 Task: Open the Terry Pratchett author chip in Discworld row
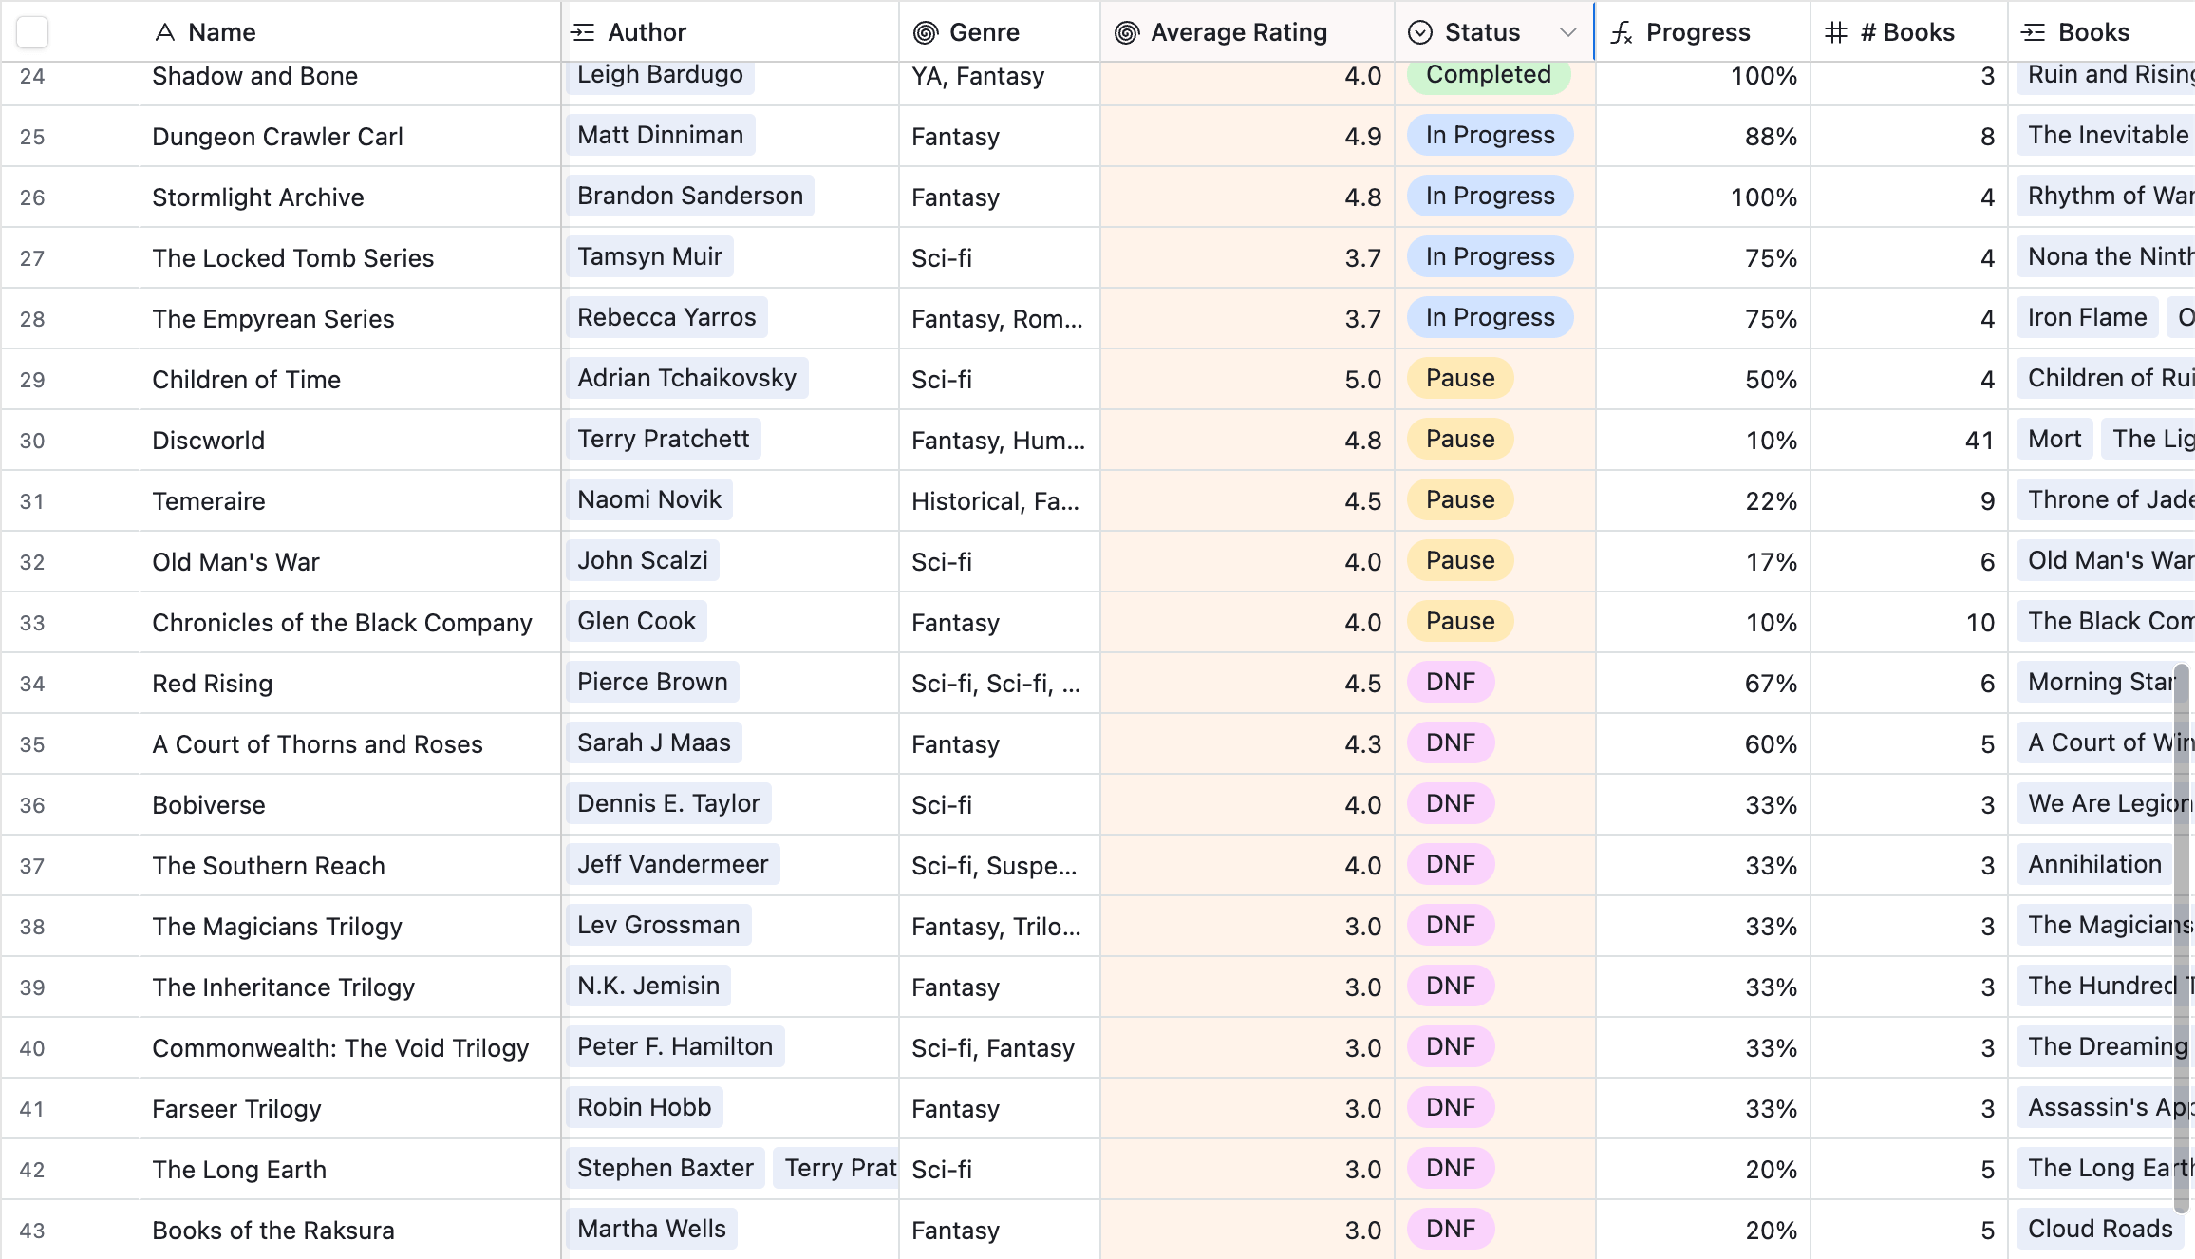(663, 439)
